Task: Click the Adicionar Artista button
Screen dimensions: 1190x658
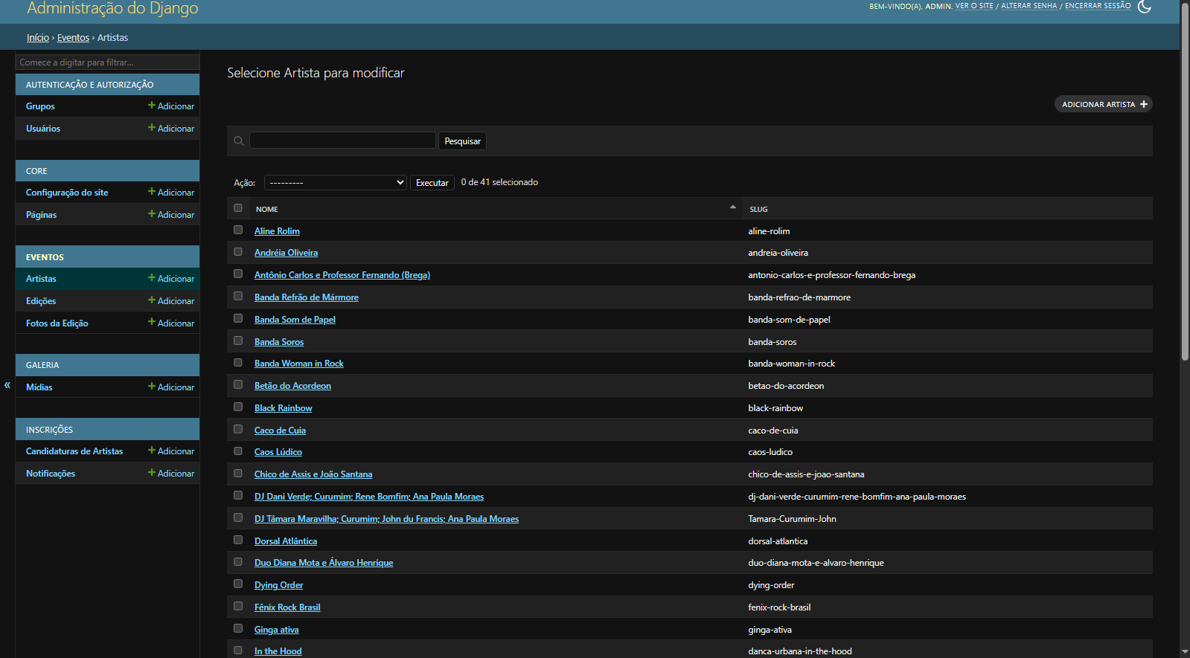Action: pos(1104,104)
